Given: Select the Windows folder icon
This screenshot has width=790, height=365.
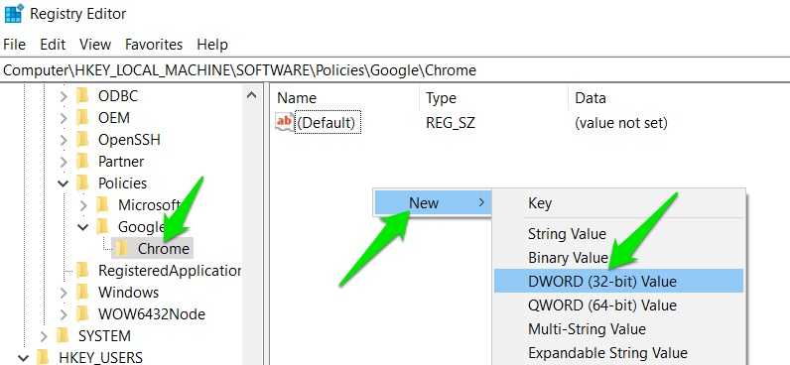Looking at the screenshot, I should tap(83, 293).
